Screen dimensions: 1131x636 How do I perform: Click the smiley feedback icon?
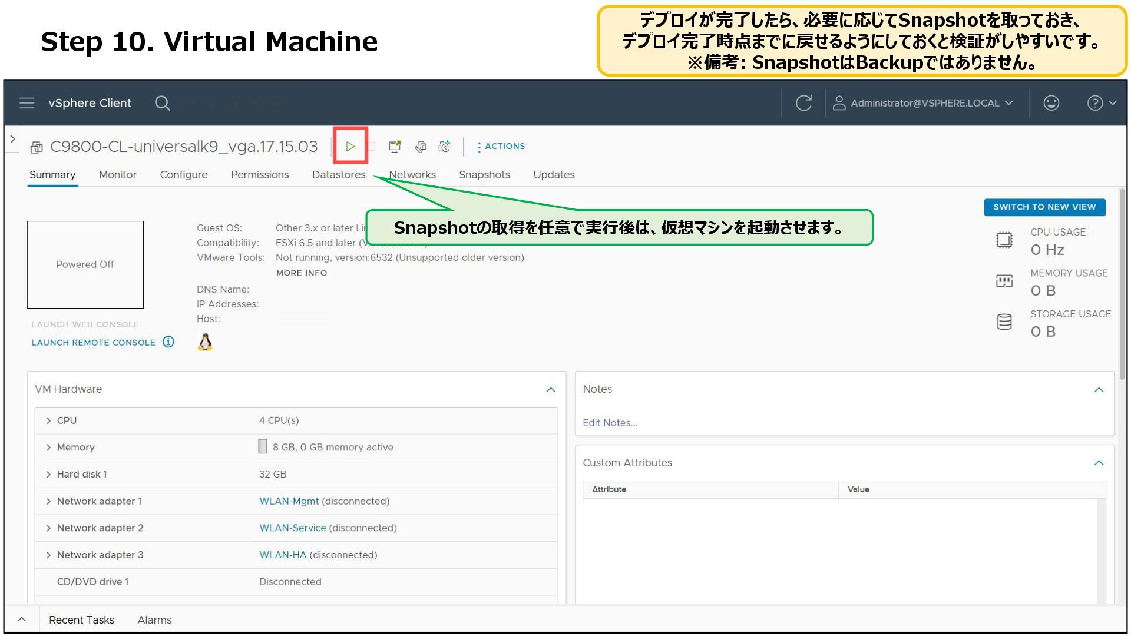pos(1051,103)
